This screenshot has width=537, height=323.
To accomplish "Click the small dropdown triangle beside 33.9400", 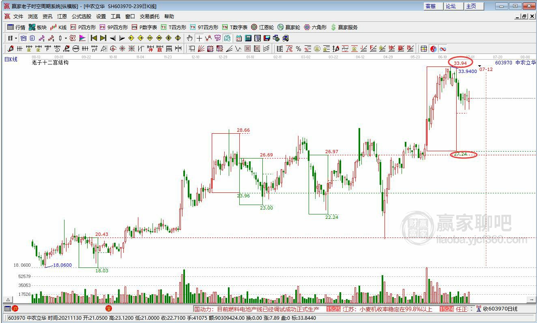I will pos(480,66).
